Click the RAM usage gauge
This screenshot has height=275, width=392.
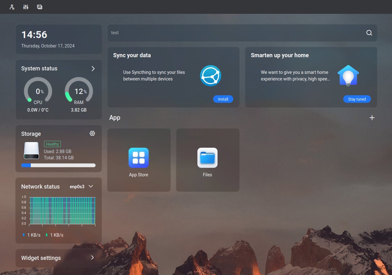pyautogui.click(x=79, y=91)
